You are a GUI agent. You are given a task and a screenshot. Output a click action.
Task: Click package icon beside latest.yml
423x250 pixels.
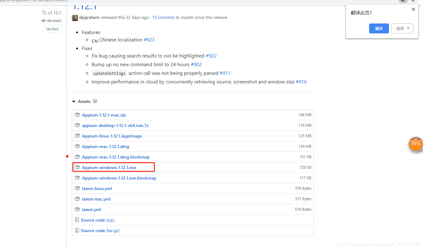77,209
